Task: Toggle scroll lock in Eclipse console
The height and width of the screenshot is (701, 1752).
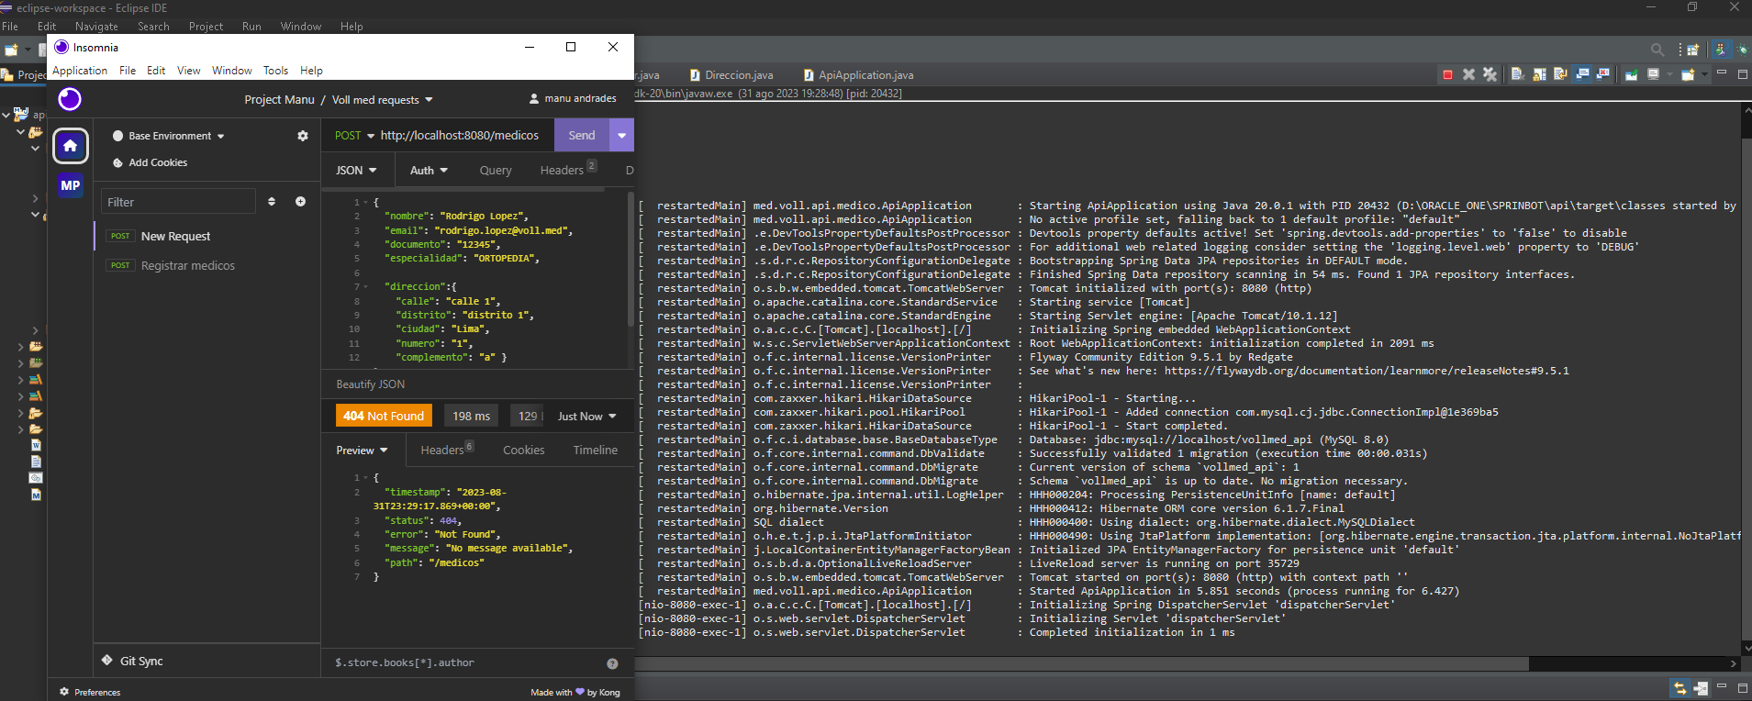Action: point(1539,74)
